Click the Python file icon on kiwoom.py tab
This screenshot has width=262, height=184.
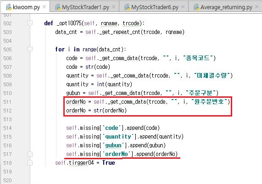(9, 7)
